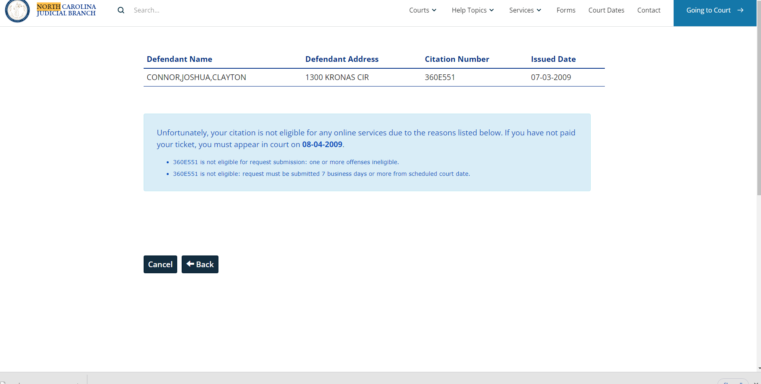Click the Cancel button
The width and height of the screenshot is (761, 384).
[160, 264]
